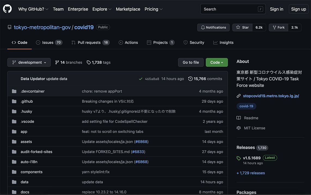Go to the GitHub home logo
311x195 pixels.
7,9
